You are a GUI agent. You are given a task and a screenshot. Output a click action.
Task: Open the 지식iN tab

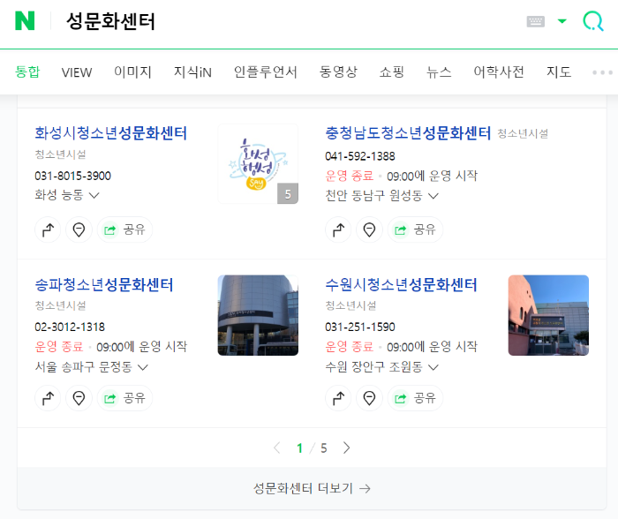[x=192, y=71]
